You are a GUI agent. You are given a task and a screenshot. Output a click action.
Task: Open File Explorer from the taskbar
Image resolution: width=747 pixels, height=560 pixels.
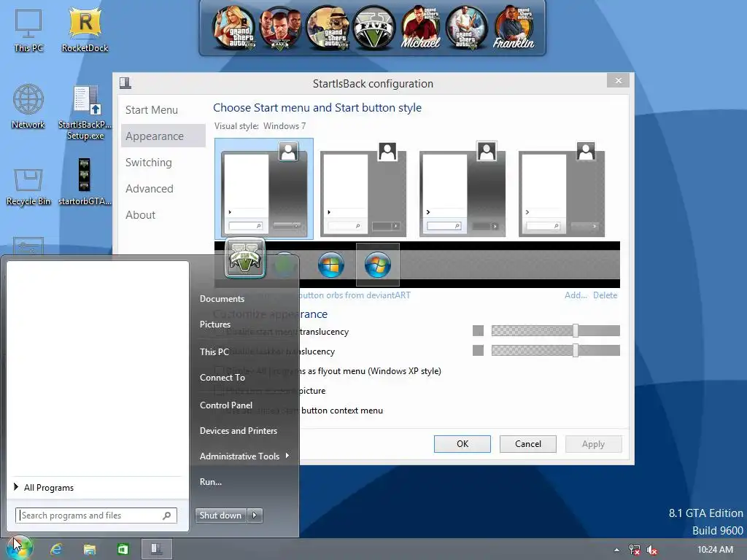(x=90, y=549)
